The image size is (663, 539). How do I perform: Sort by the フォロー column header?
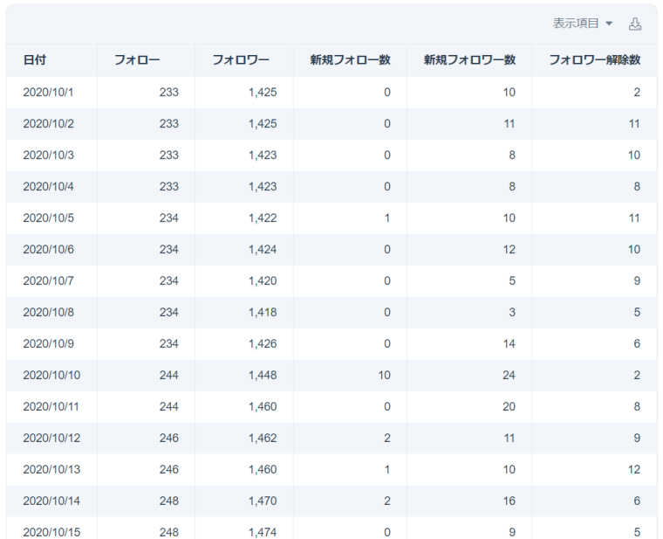pyautogui.click(x=137, y=60)
